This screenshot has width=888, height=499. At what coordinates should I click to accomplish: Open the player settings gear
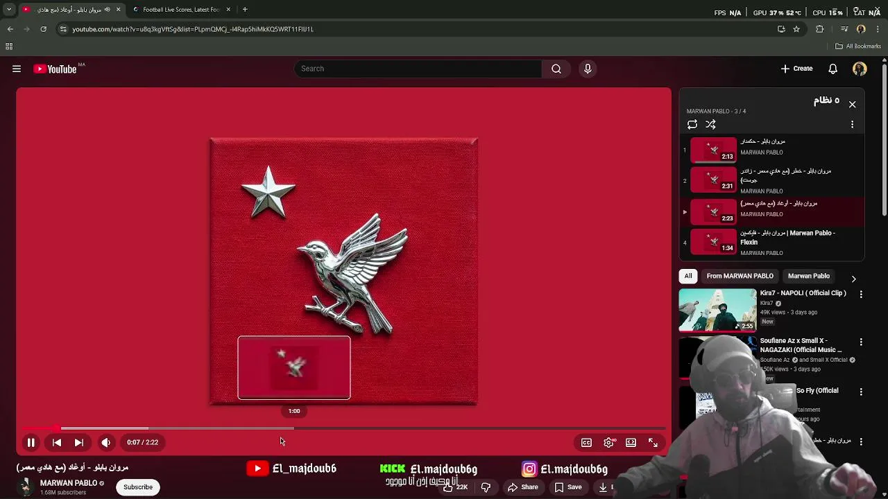[608, 442]
